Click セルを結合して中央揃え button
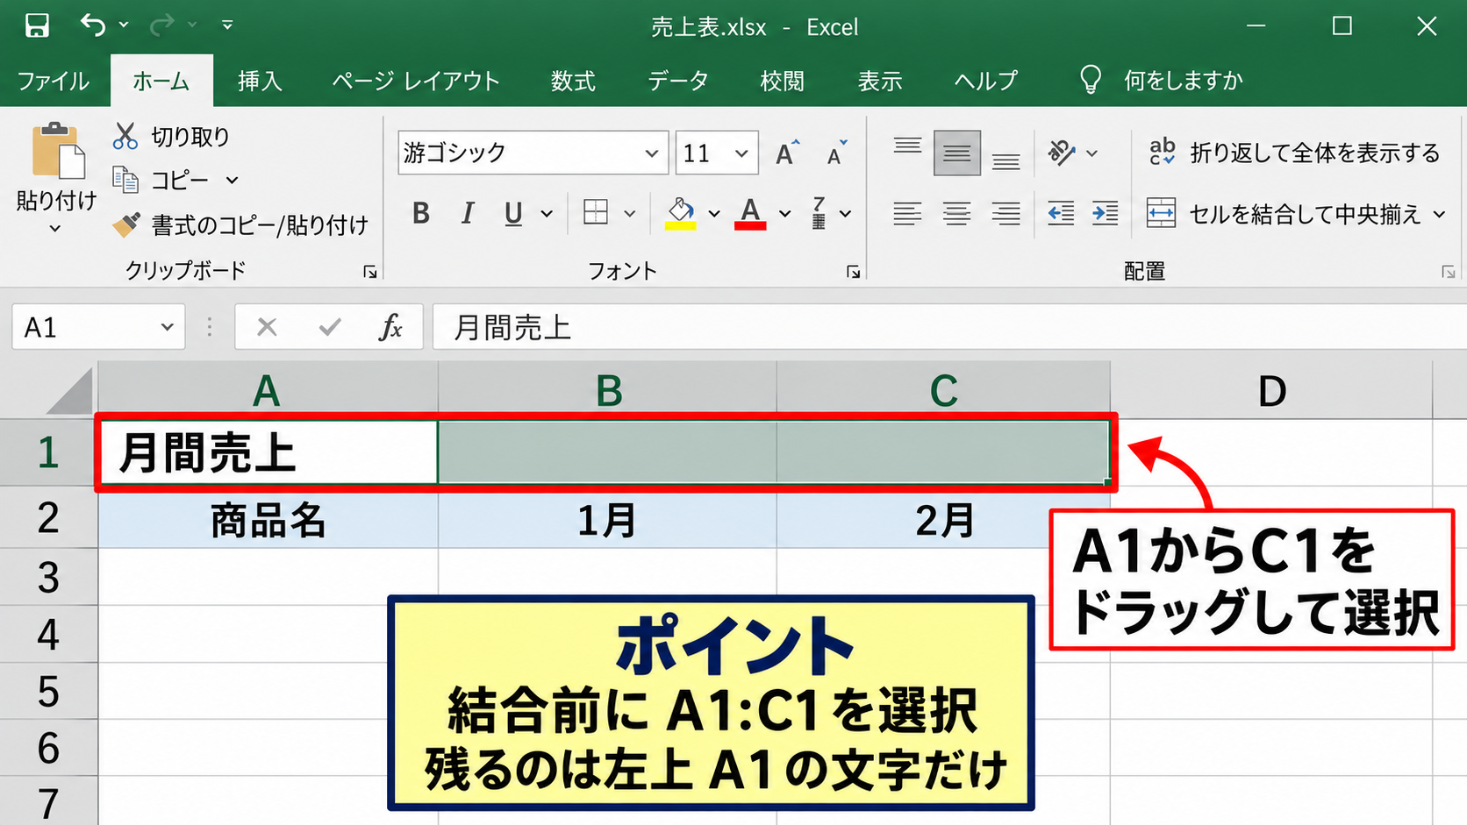1467x825 pixels. click(1284, 213)
